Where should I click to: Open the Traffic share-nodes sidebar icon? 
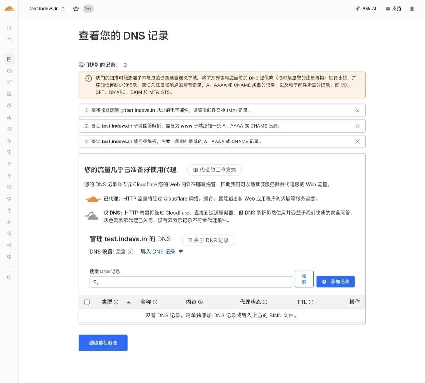(9, 246)
